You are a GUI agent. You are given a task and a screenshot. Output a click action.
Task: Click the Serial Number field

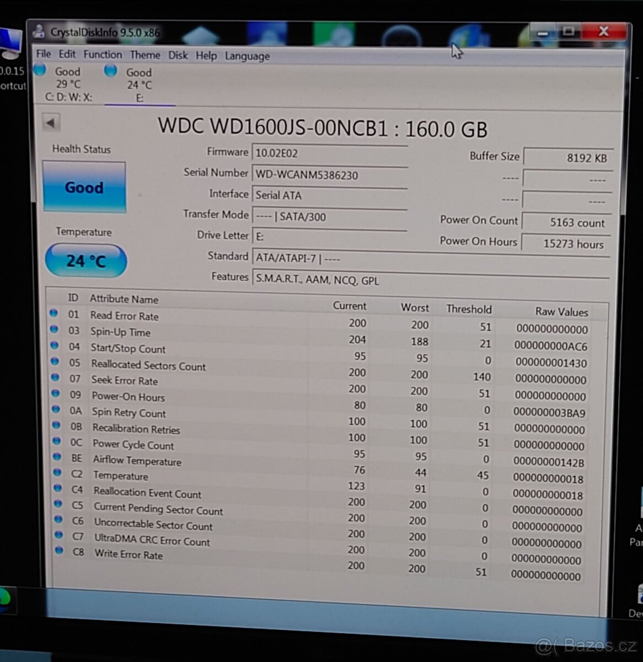tap(329, 175)
